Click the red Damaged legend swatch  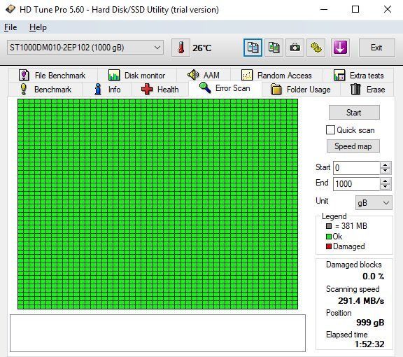[328, 246]
